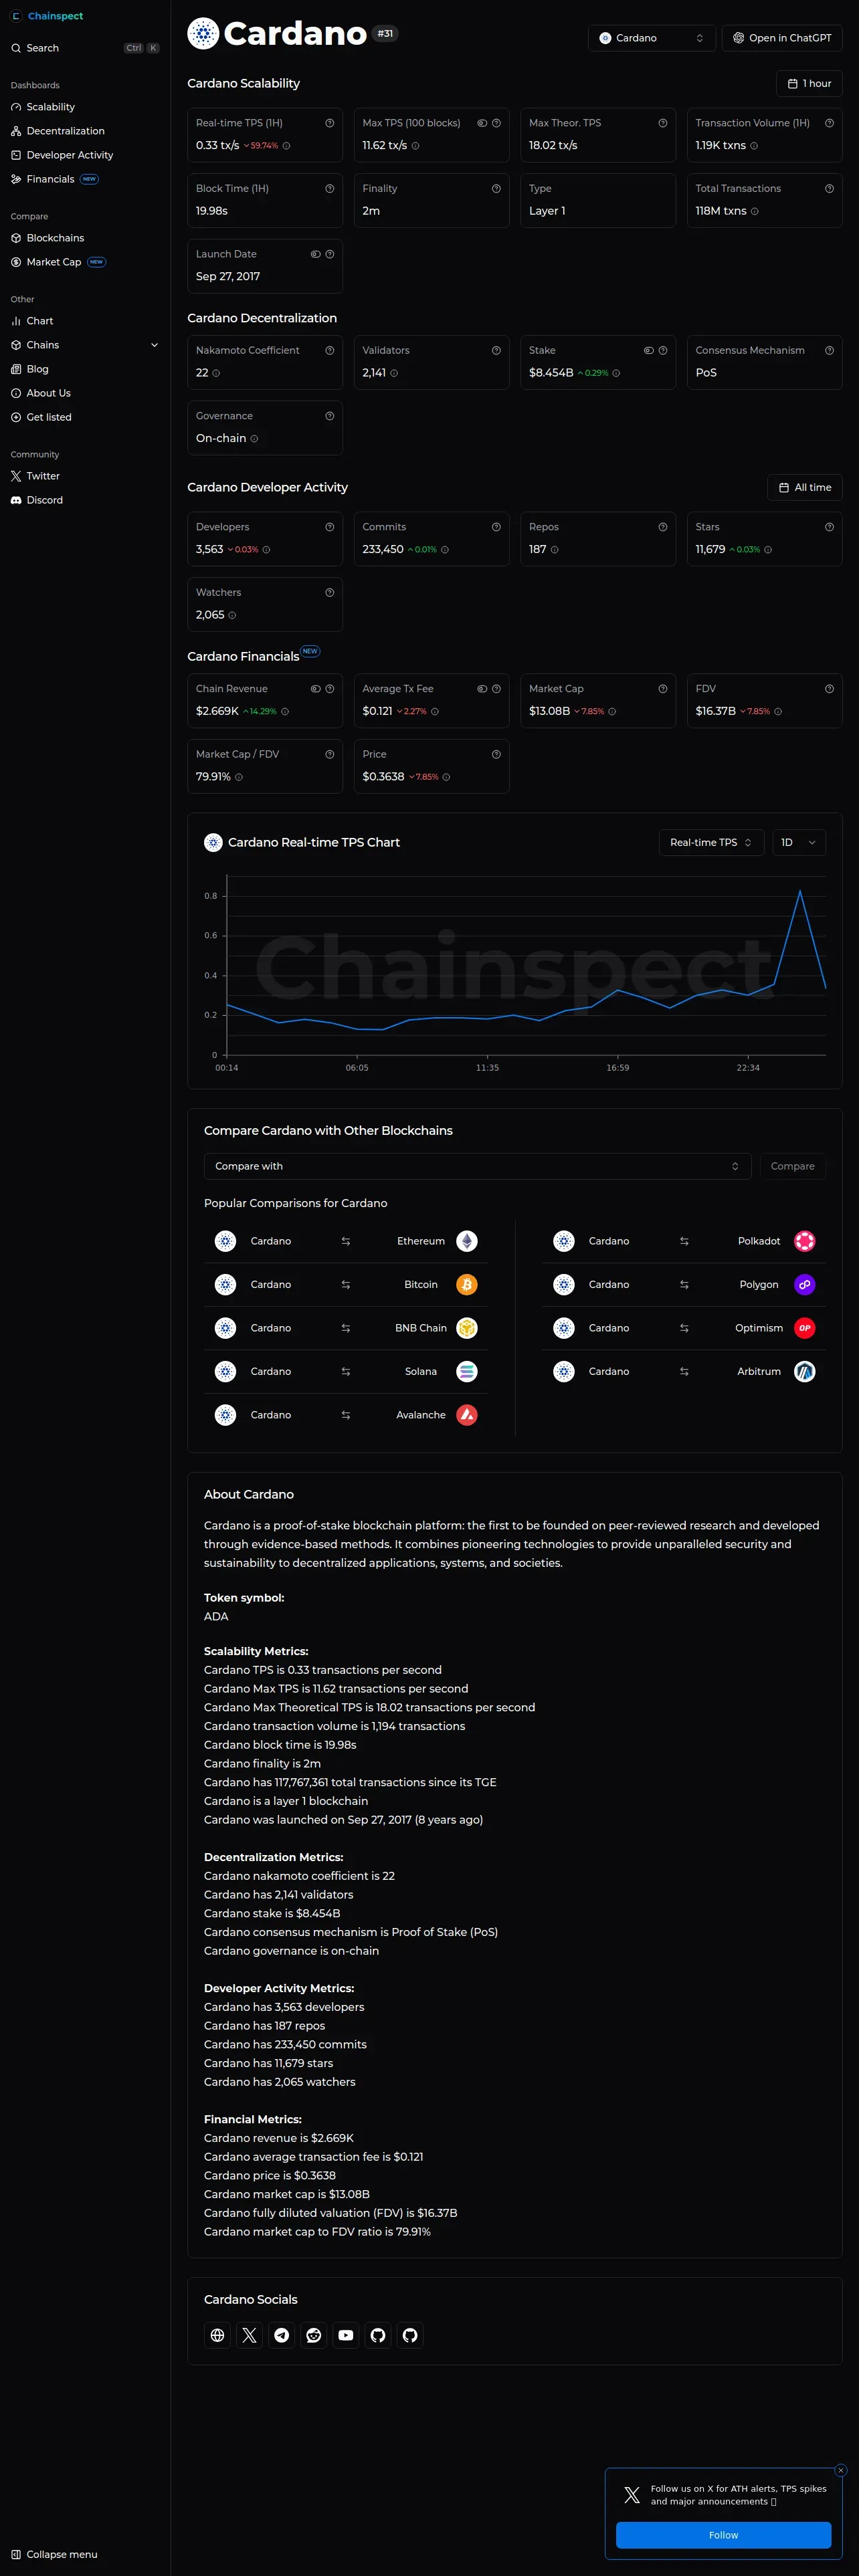Click the Compare with input field
The width and height of the screenshot is (859, 2576).
click(x=477, y=1166)
